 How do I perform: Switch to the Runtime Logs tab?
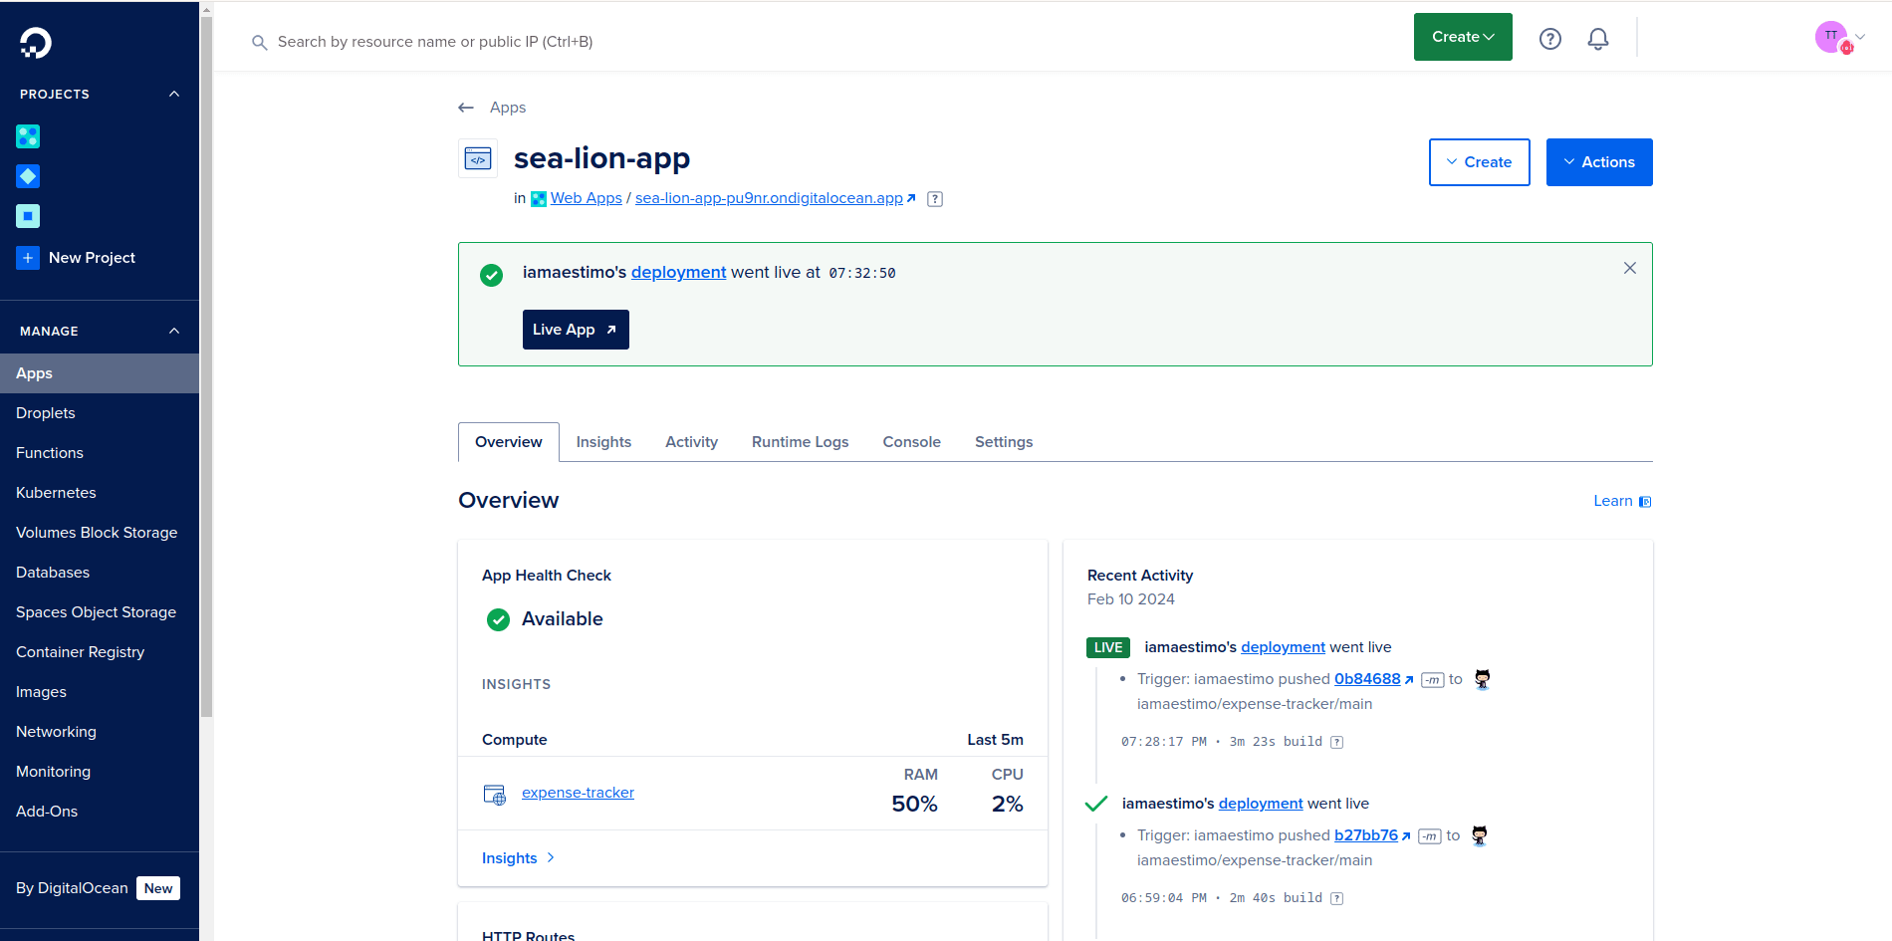click(800, 441)
